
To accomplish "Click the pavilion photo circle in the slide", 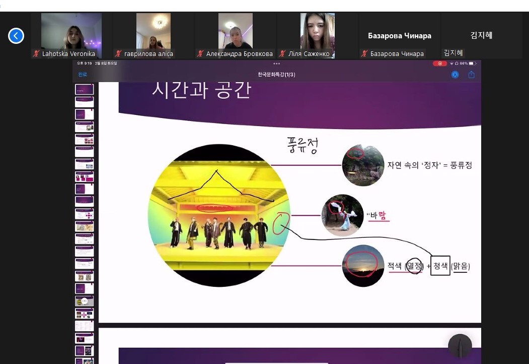I will tap(363, 165).
